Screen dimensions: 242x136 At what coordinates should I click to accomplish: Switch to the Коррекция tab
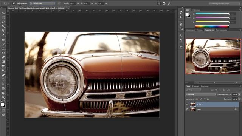pos(190,30)
